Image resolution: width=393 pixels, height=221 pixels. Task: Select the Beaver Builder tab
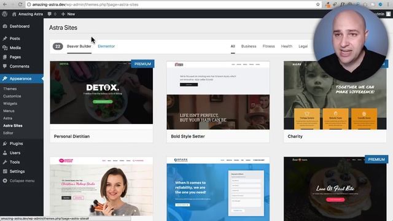[79, 46]
